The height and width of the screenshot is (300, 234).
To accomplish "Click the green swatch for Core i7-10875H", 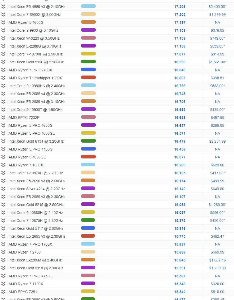I will (88, 220).
